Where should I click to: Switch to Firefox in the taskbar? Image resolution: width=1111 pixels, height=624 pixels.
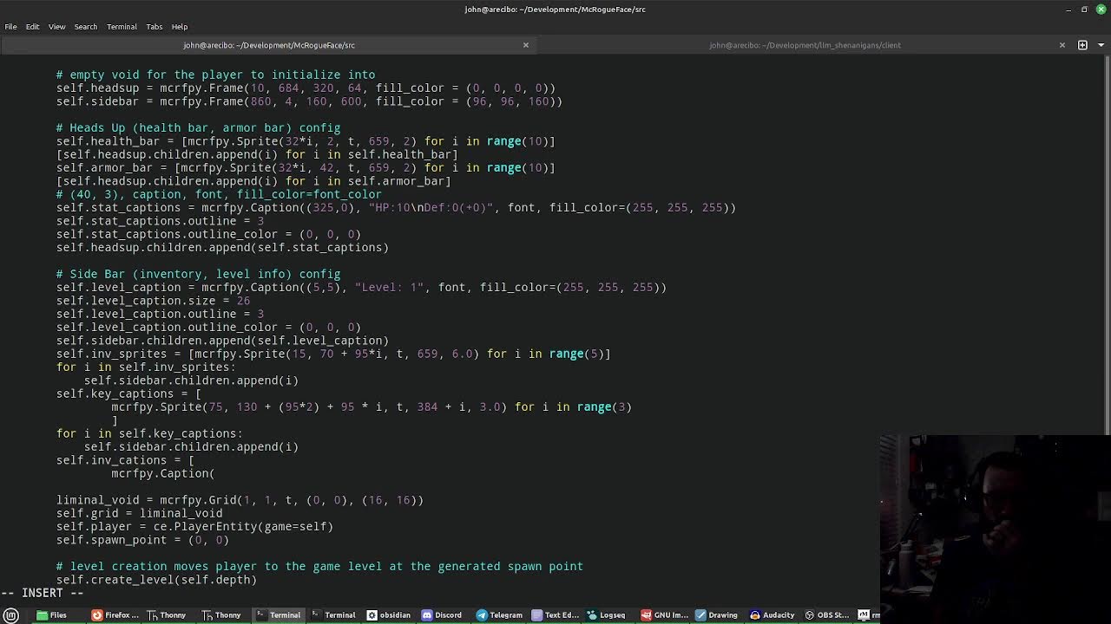click(115, 615)
